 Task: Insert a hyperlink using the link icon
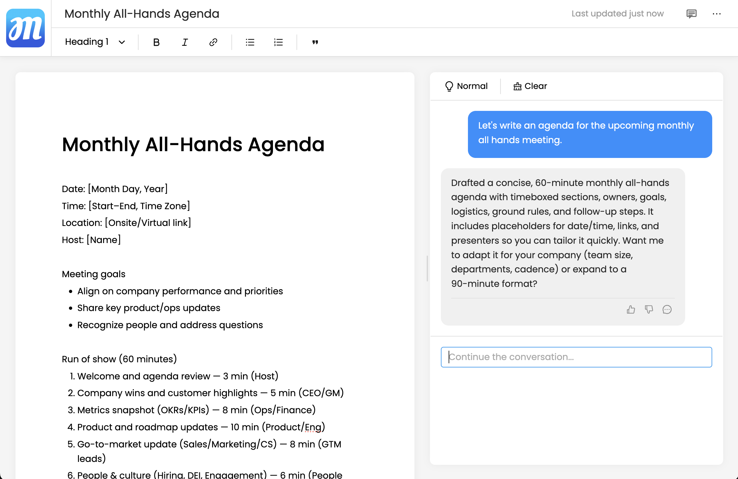(x=213, y=42)
